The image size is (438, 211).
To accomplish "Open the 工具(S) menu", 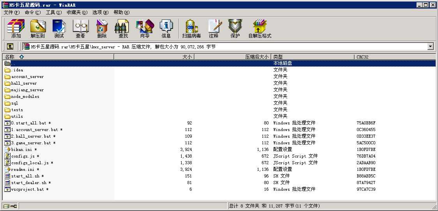I will (54, 12).
